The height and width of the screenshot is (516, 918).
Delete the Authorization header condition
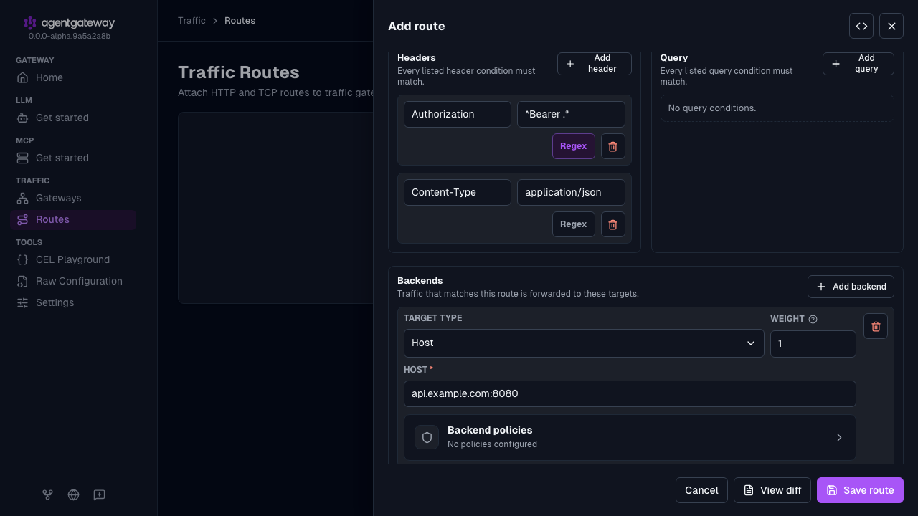(x=613, y=146)
